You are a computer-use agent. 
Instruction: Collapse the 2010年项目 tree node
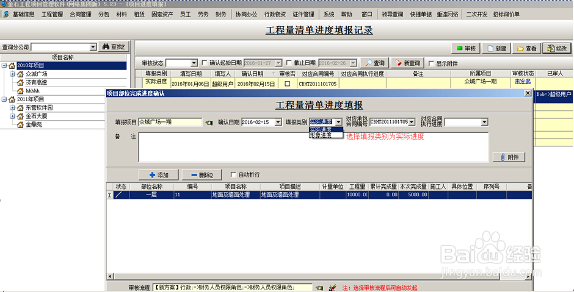[4, 65]
